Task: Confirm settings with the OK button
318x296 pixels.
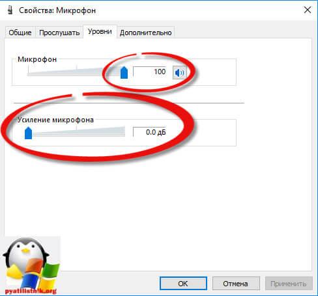Action: (183, 284)
